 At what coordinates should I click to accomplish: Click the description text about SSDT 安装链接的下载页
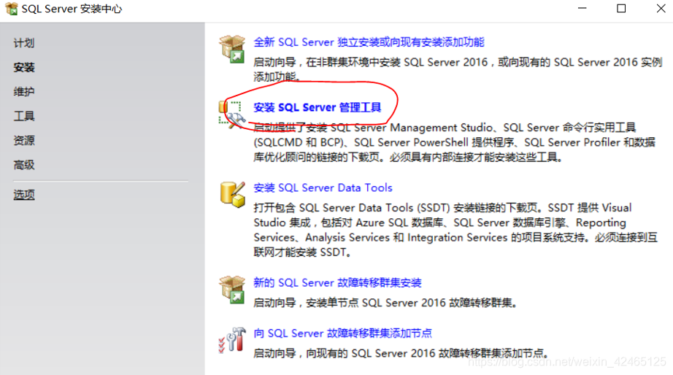[455, 230]
